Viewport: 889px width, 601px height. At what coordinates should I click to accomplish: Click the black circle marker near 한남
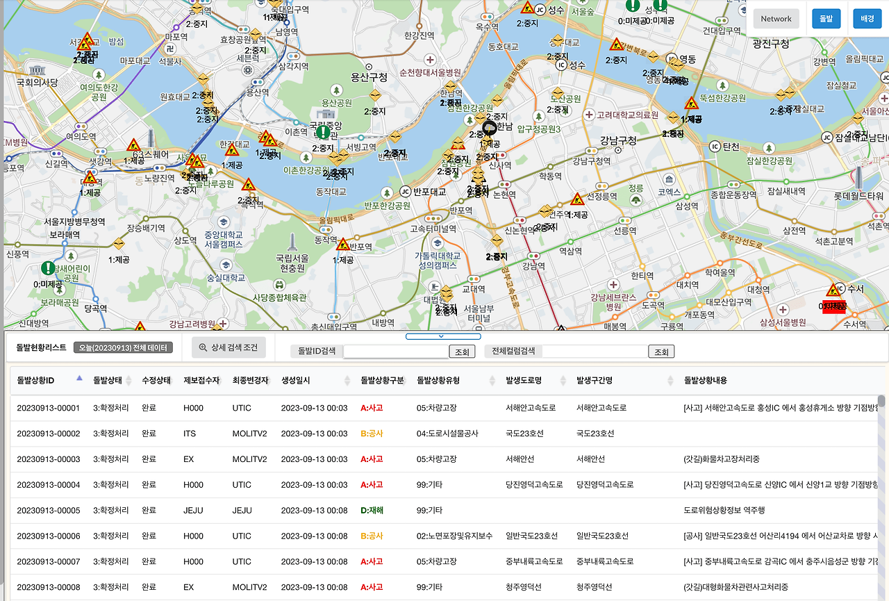coord(490,127)
